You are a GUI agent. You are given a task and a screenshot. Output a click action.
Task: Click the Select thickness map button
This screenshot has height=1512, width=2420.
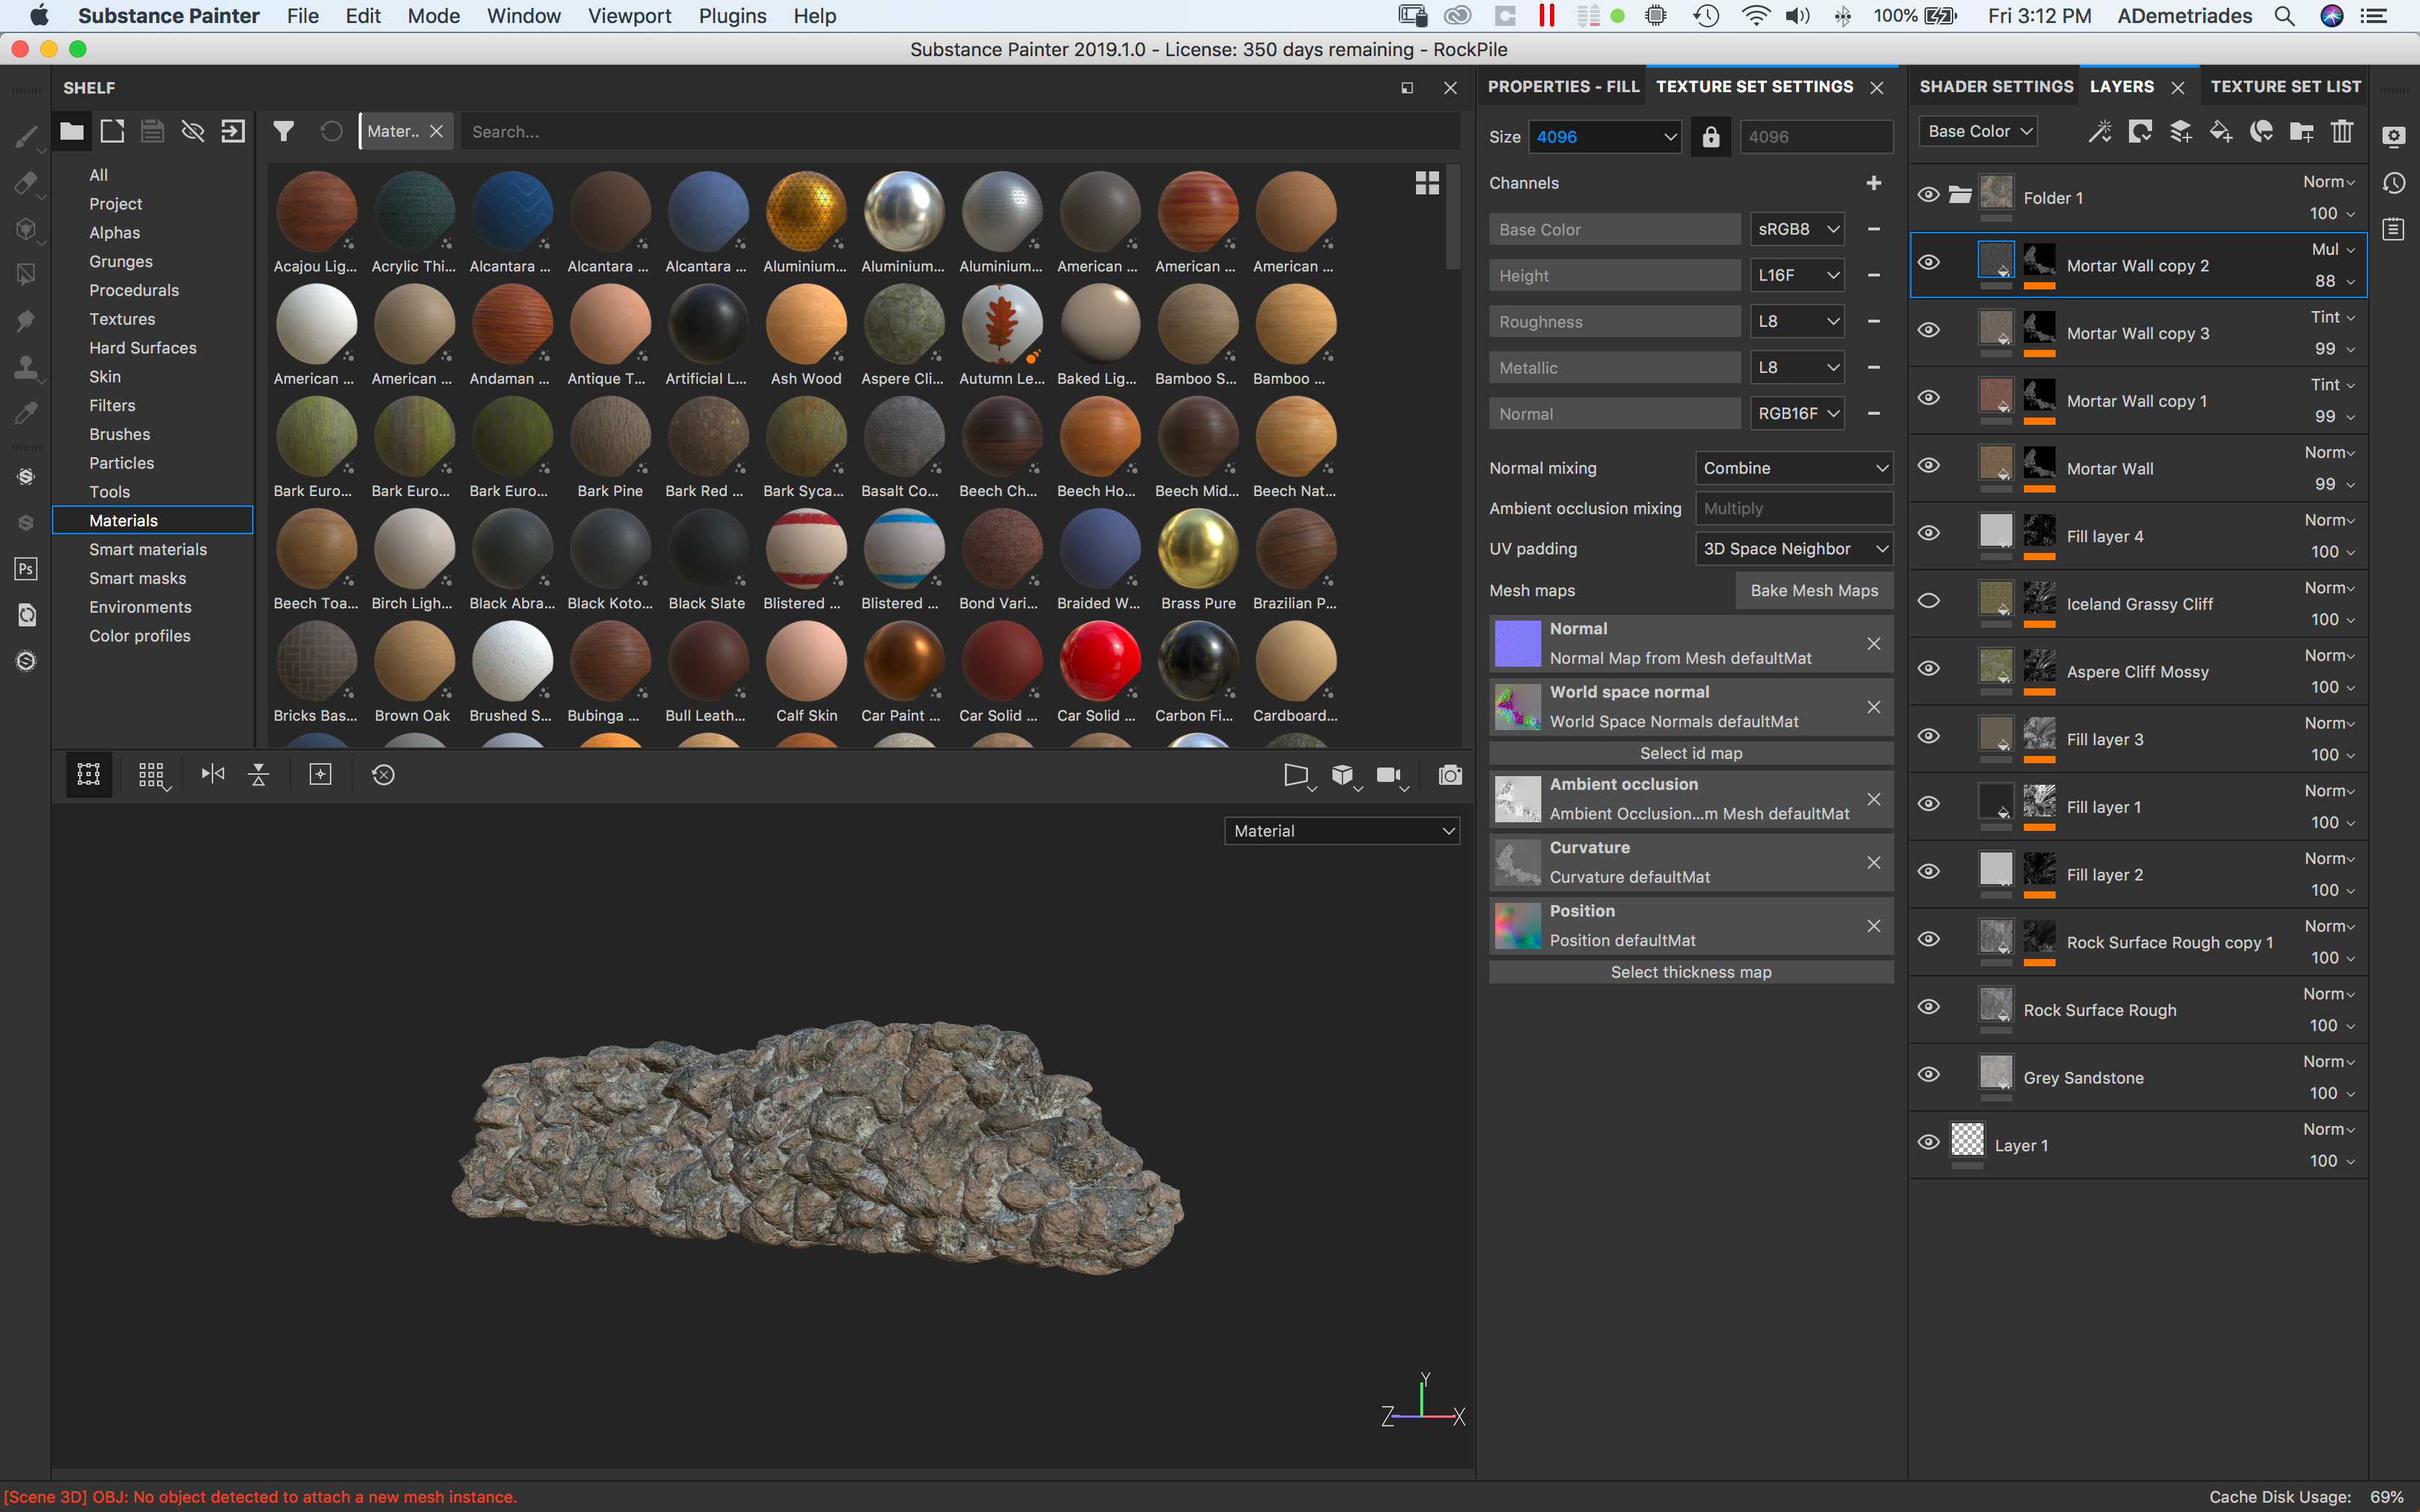point(1691,972)
